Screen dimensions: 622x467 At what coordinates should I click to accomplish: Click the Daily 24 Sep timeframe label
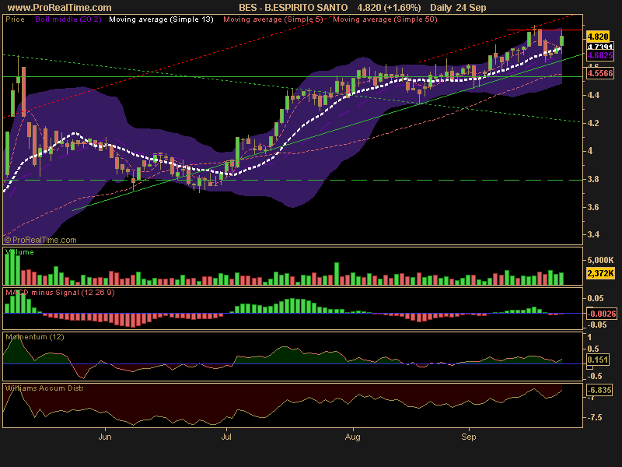[458, 8]
